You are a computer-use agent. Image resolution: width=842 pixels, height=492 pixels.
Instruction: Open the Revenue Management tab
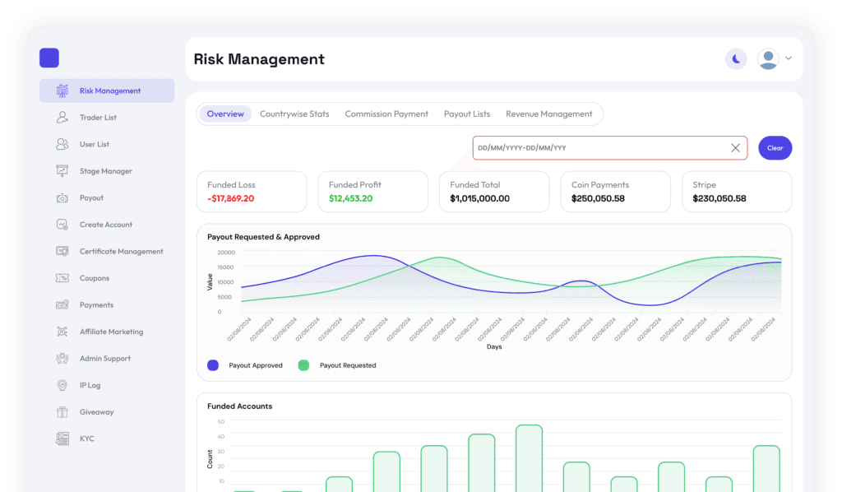click(548, 114)
